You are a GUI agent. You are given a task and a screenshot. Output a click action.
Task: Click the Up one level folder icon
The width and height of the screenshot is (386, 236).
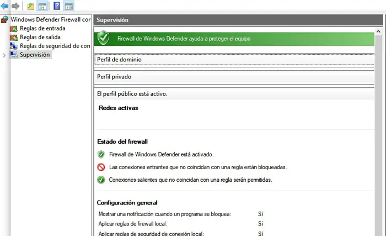pyautogui.click(x=30, y=6)
